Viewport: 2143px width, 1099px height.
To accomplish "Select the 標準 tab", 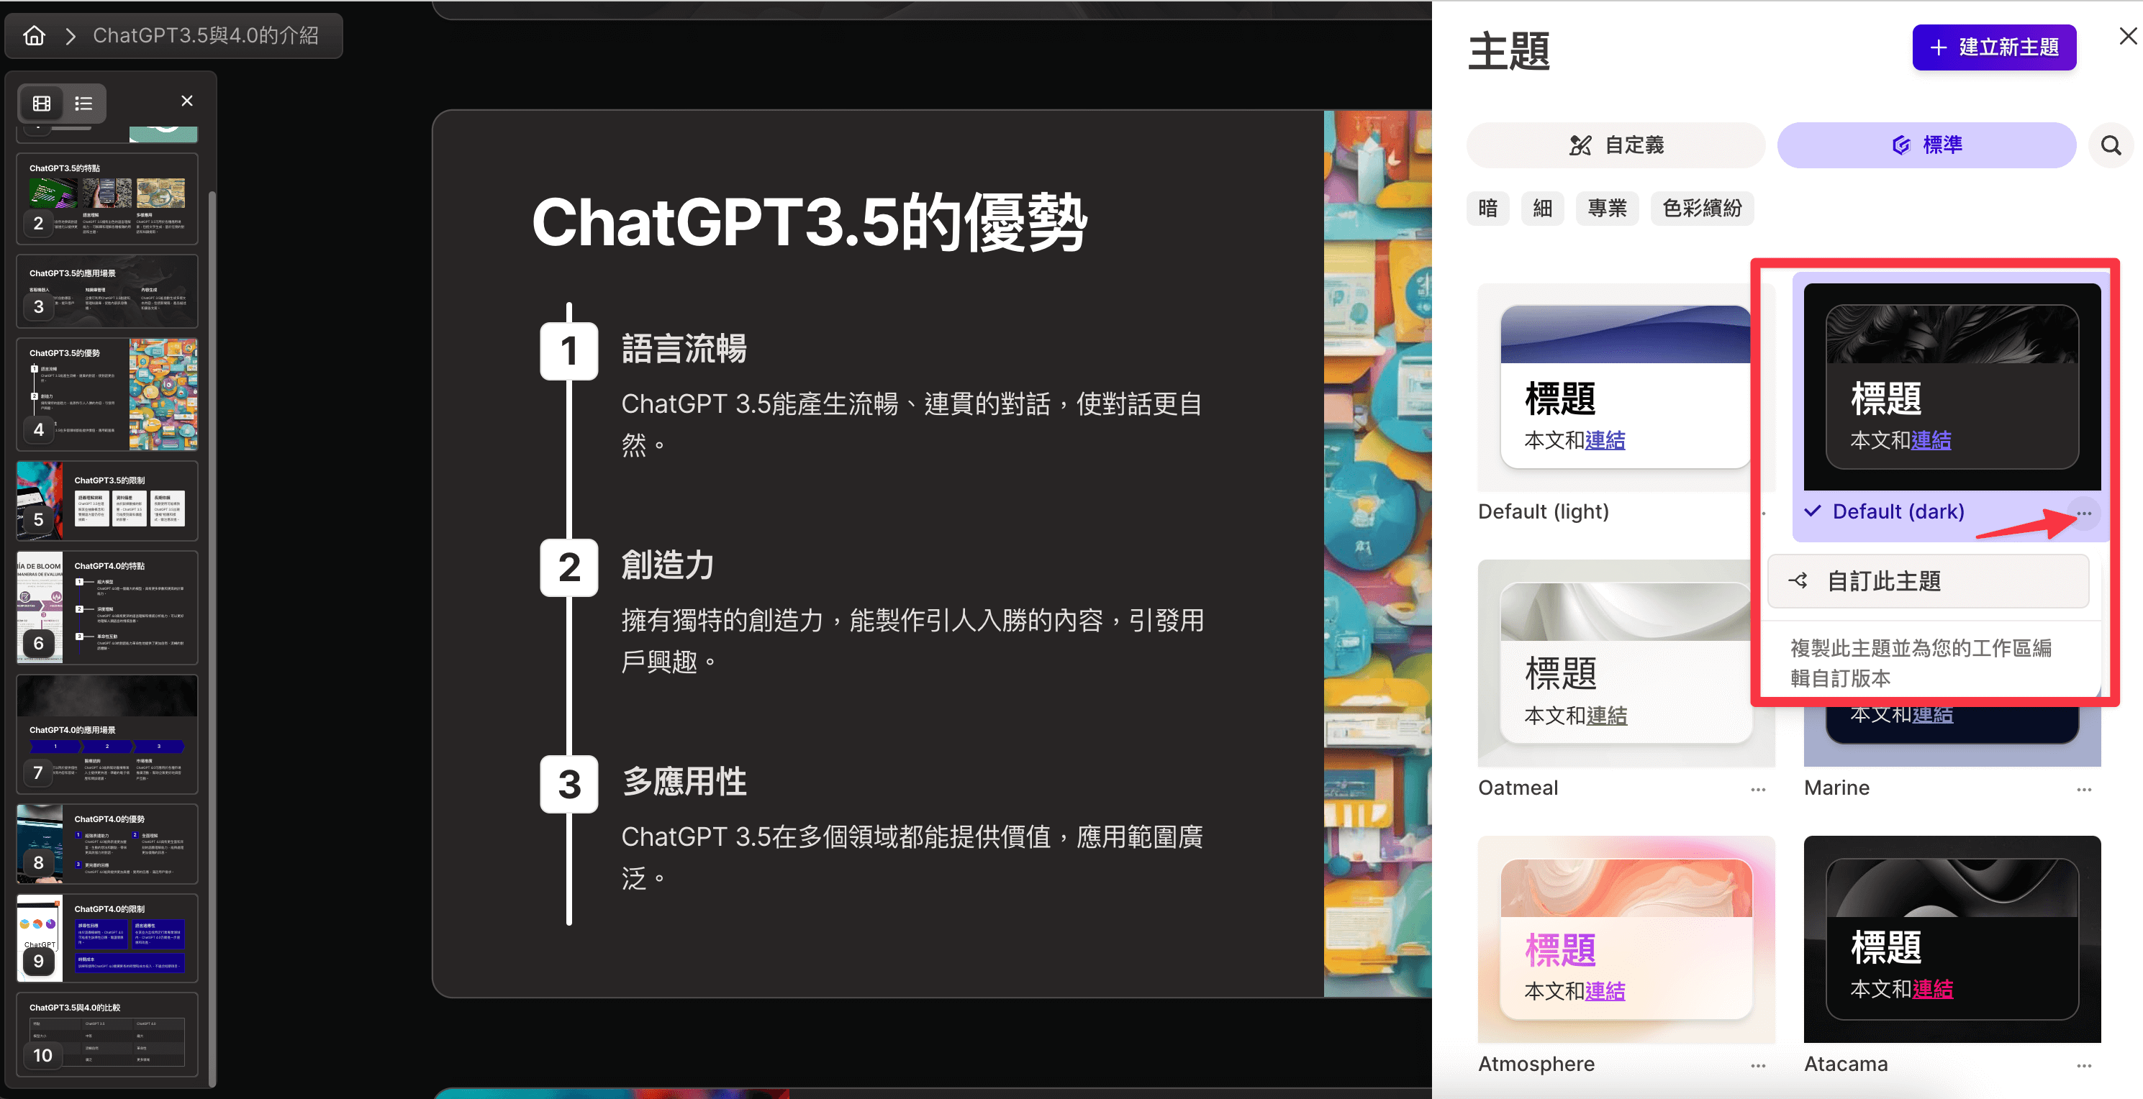I will [1926, 145].
